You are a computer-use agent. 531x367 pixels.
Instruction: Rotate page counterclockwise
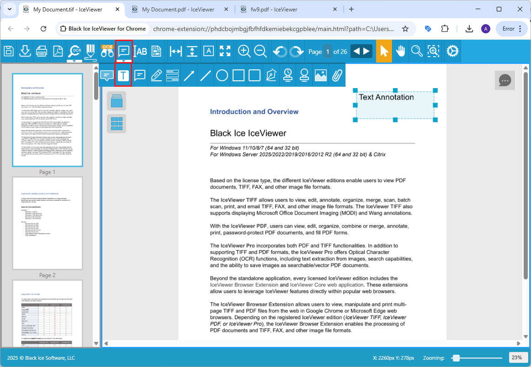(x=280, y=52)
